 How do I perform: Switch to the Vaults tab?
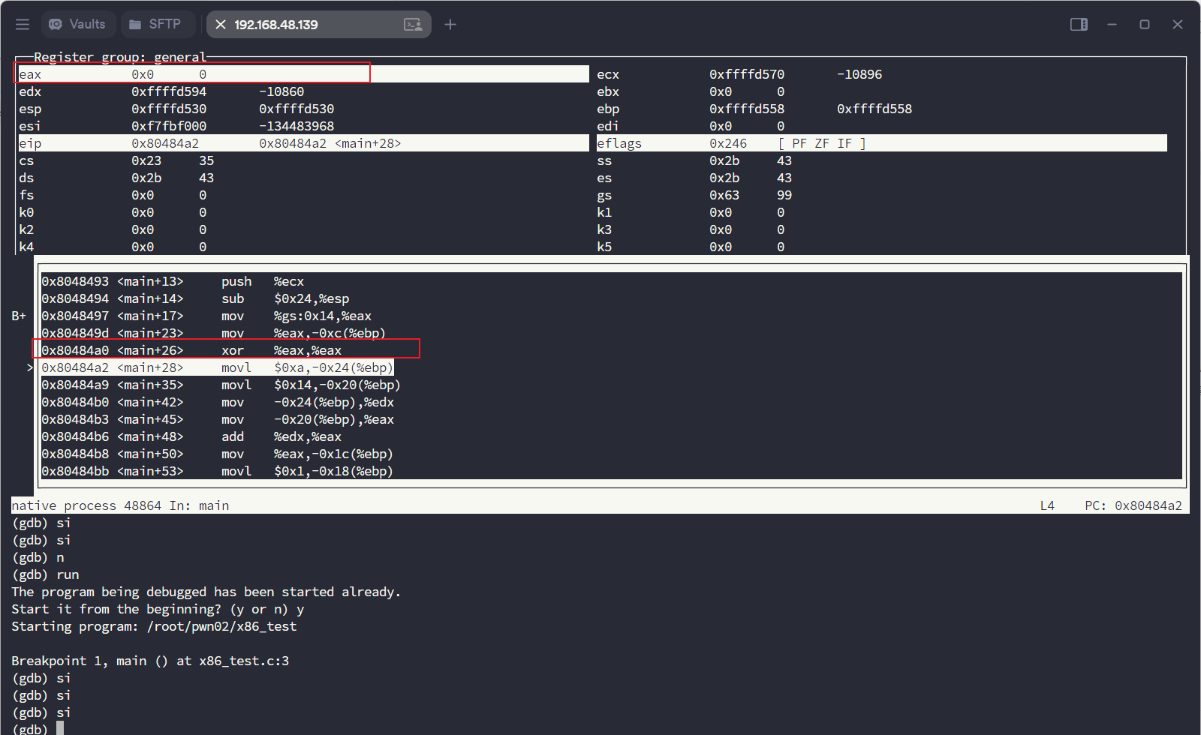pos(78,24)
